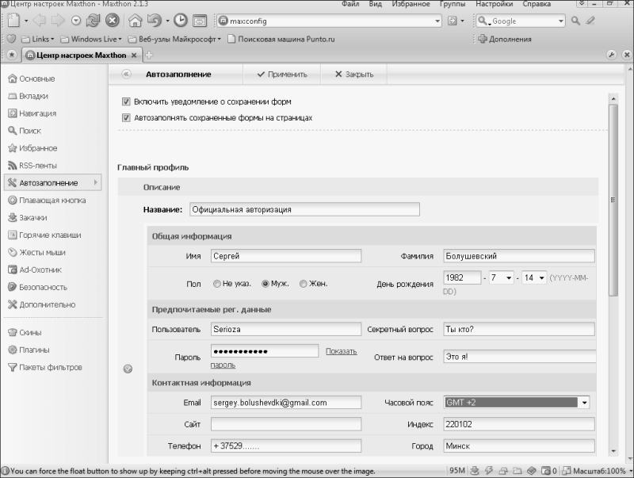Click the undo closed page icon
The width and height of the screenshot is (634, 478).
pos(154,21)
